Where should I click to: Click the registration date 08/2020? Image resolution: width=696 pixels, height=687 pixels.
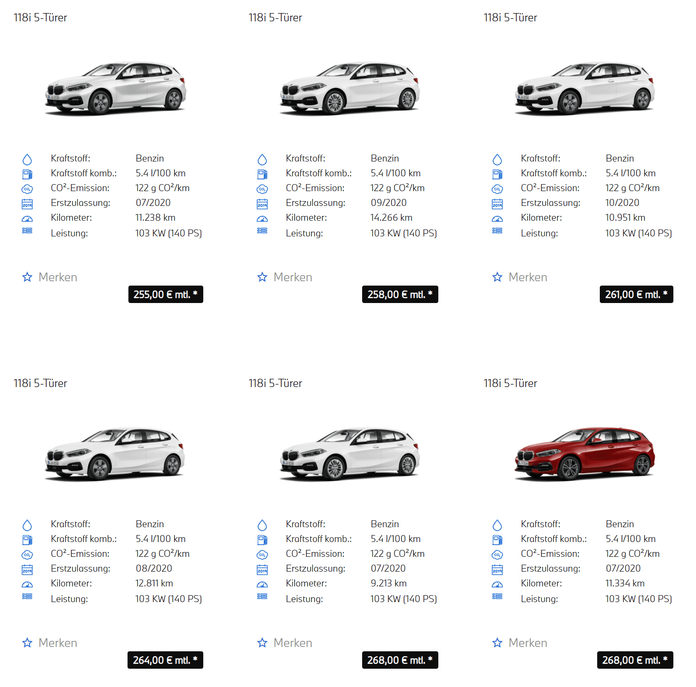tap(154, 569)
